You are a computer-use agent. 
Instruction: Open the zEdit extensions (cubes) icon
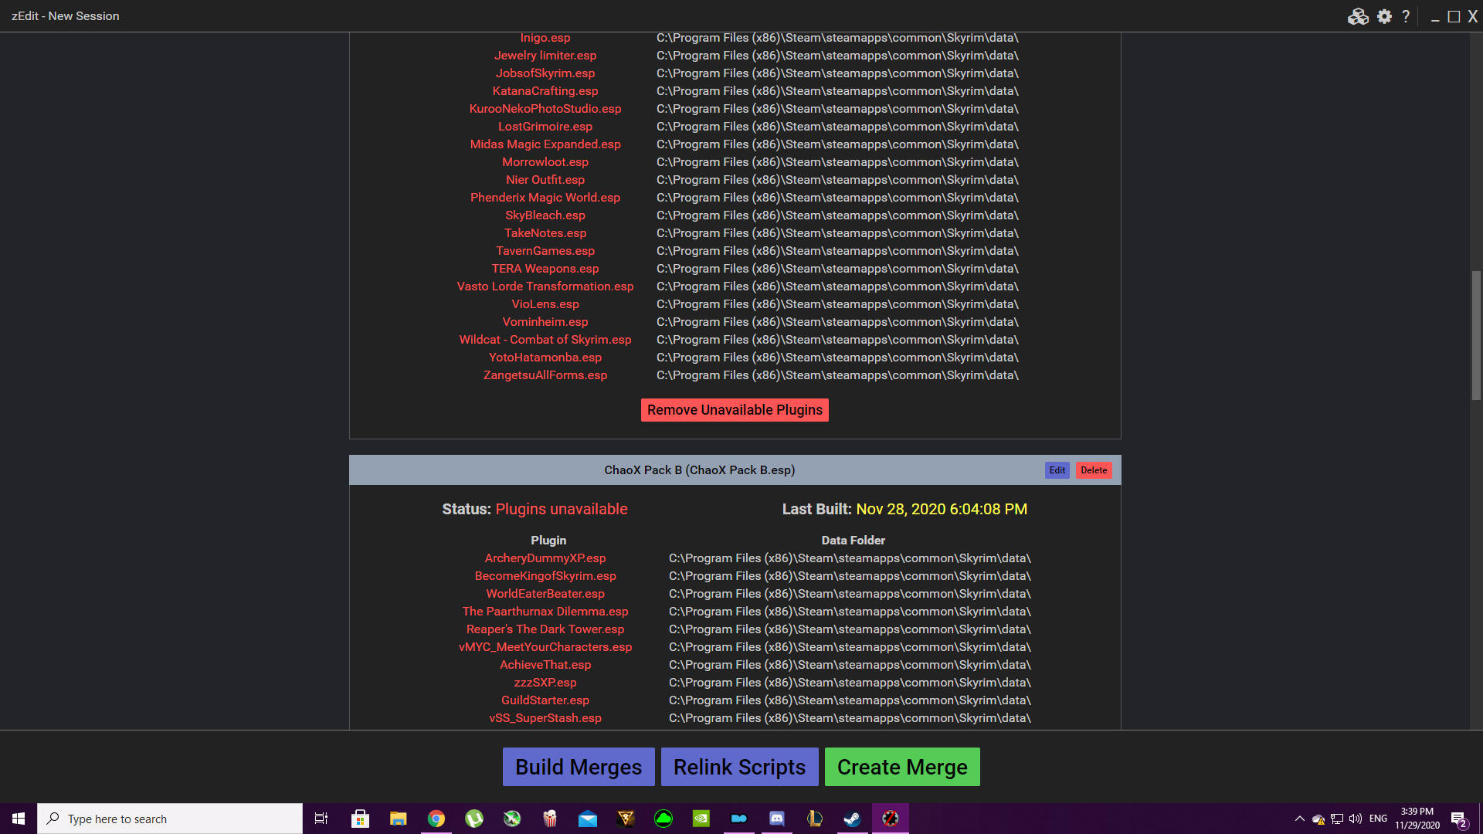(x=1358, y=16)
